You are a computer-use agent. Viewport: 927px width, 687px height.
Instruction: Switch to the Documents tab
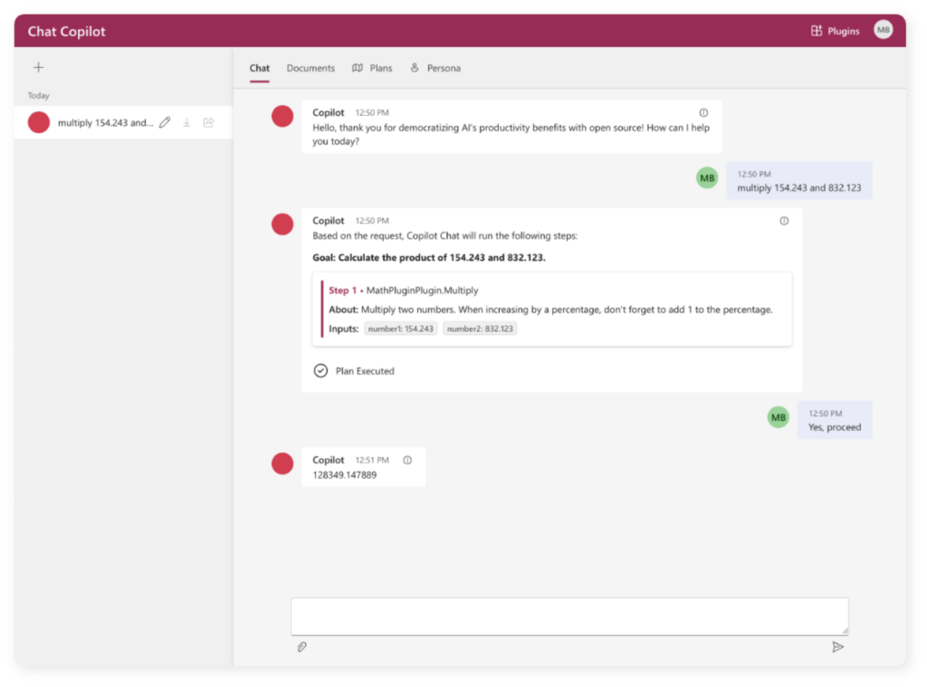311,68
